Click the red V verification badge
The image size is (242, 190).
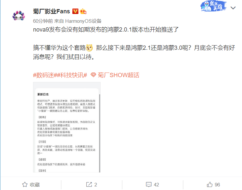click(x=76, y=11)
